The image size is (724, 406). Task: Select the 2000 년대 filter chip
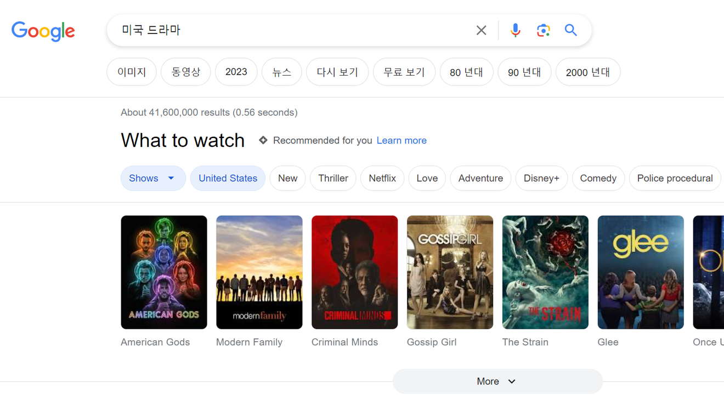click(588, 72)
